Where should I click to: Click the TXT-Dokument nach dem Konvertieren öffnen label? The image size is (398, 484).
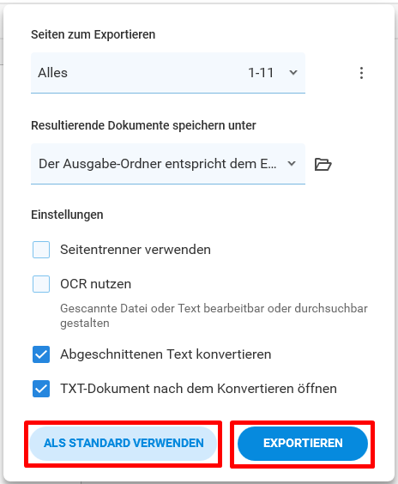point(199,388)
